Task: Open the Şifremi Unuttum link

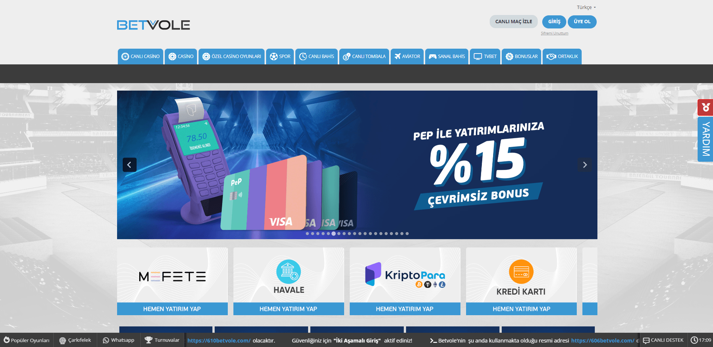Action: (x=554, y=33)
